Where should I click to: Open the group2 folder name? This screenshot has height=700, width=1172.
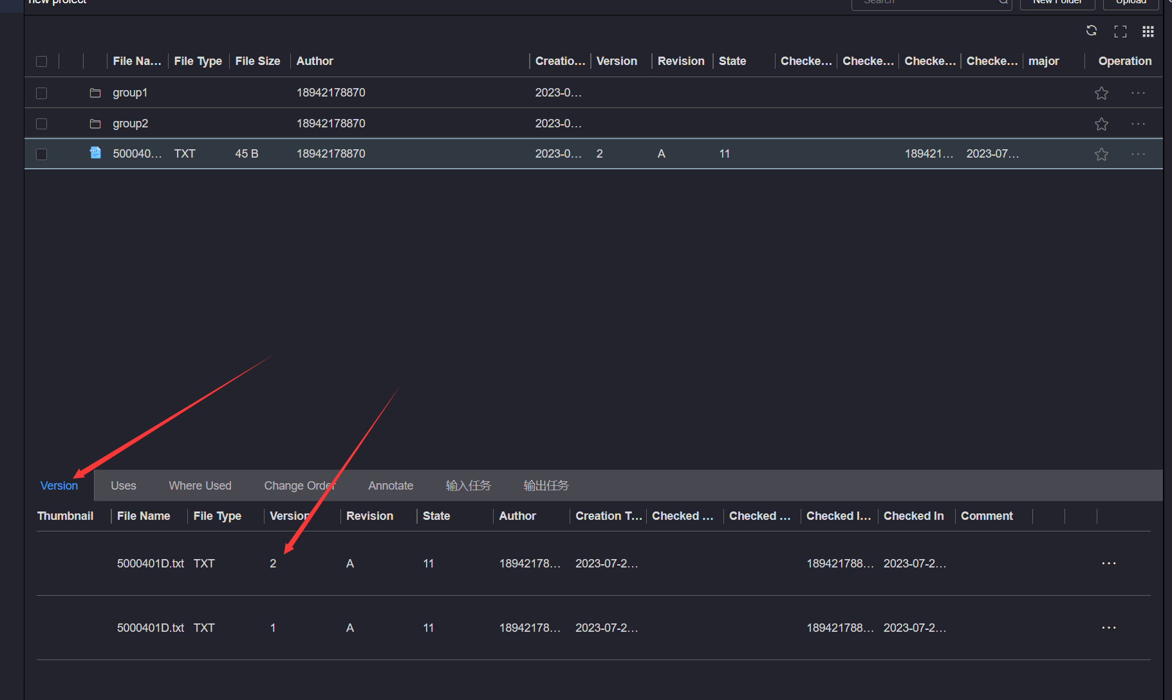click(130, 124)
